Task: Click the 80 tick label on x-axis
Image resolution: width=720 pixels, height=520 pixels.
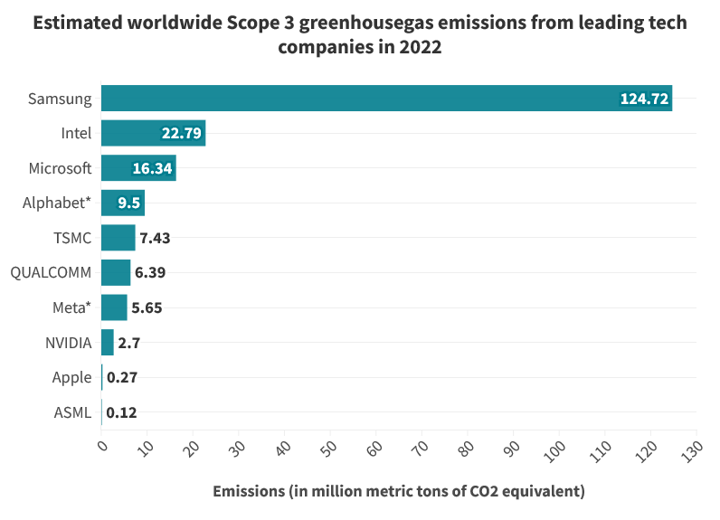Action: coord(466,449)
